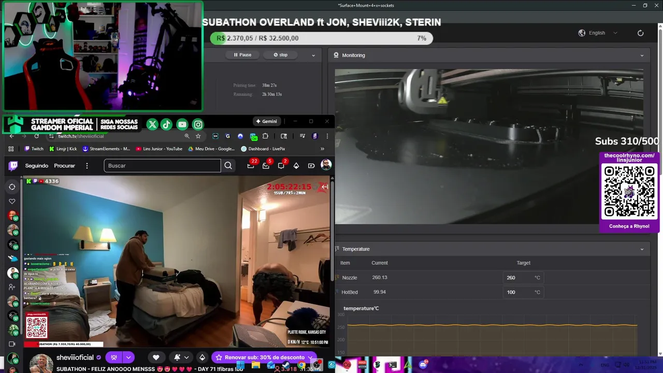The image size is (663, 373).
Task: Open Twitch Procurar tab
Action: [x=65, y=166]
